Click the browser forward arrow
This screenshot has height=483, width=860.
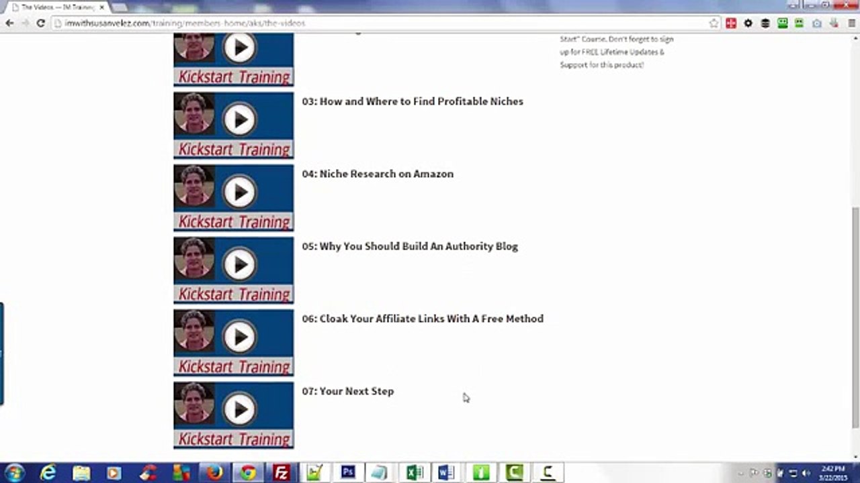tap(25, 23)
